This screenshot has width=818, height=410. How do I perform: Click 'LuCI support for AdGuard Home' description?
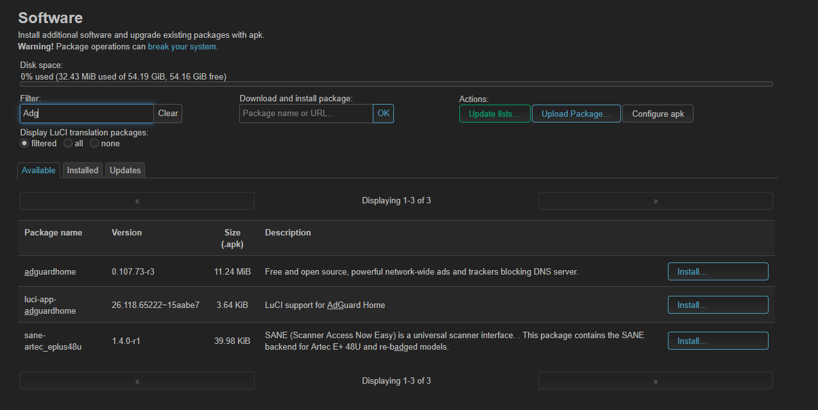[x=325, y=305]
